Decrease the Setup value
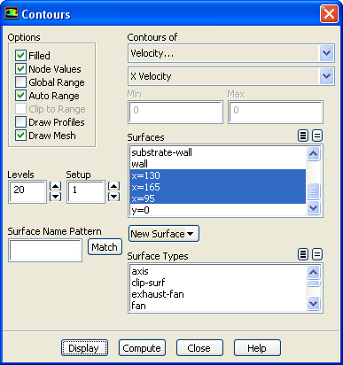The width and height of the screenshot is (343, 365). pos(114,197)
